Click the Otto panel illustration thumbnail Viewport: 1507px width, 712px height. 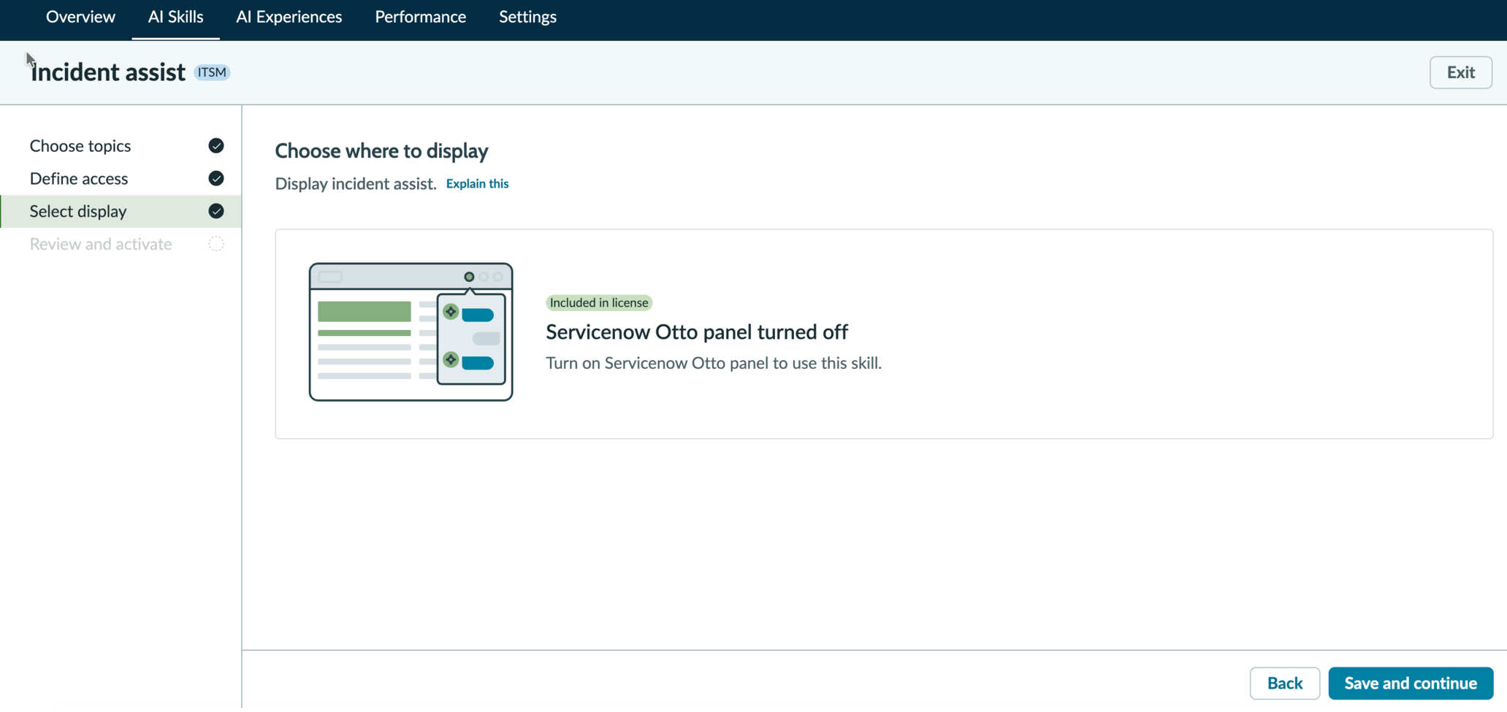(x=411, y=332)
